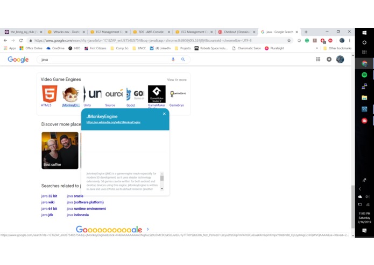Open the Google apps grid
The height and width of the screenshot is (265, 374).
tap(318, 60)
